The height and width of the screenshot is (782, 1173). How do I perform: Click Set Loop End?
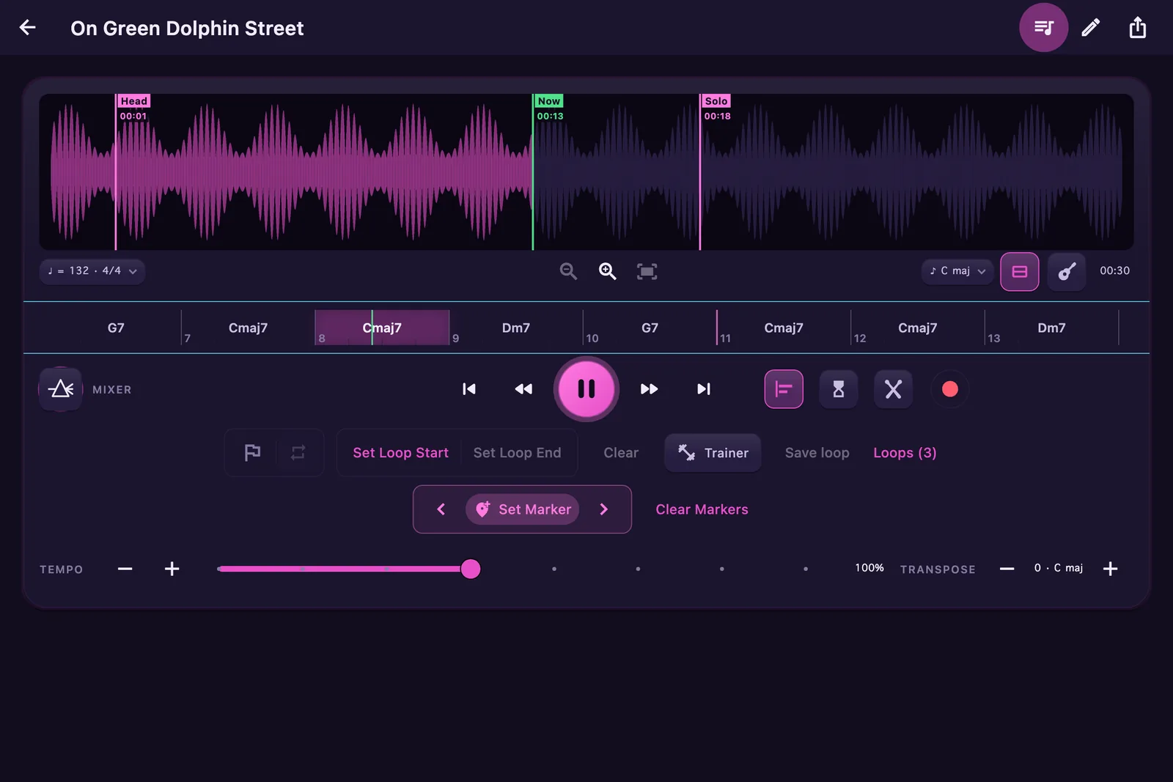click(517, 453)
